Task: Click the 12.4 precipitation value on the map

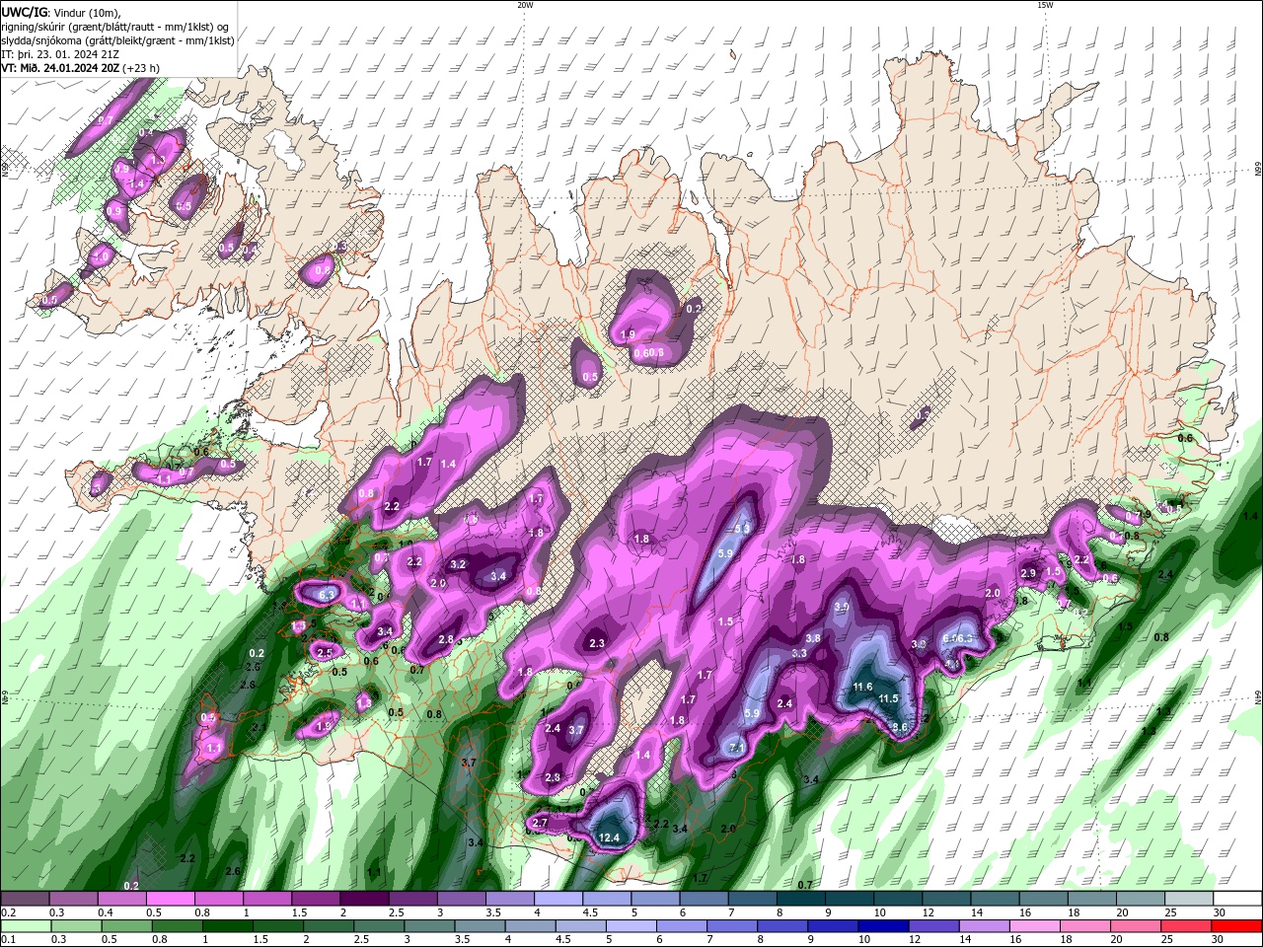Action: (x=609, y=838)
